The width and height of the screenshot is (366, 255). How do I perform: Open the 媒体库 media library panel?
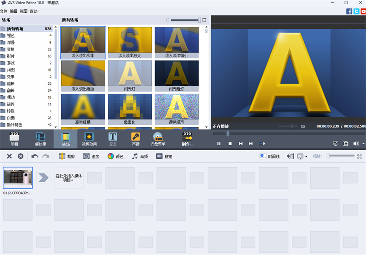pyautogui.click(x=40, y=139)
